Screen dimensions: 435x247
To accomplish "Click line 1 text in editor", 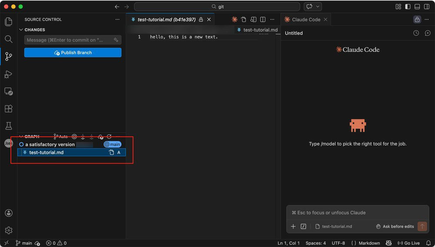I will [x=184, y=37].
